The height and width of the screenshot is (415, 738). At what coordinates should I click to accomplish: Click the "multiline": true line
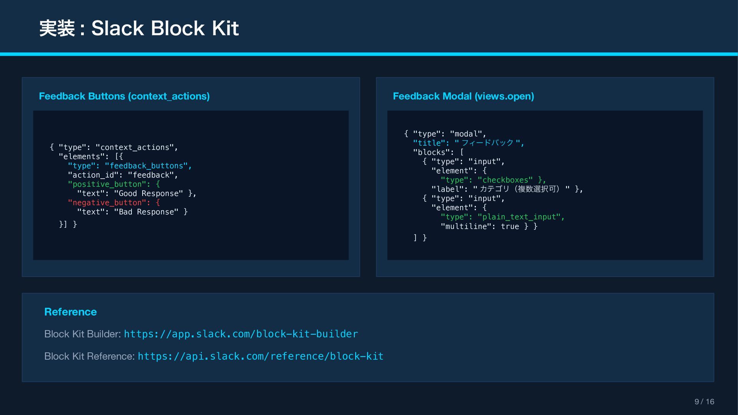point(489,226)
